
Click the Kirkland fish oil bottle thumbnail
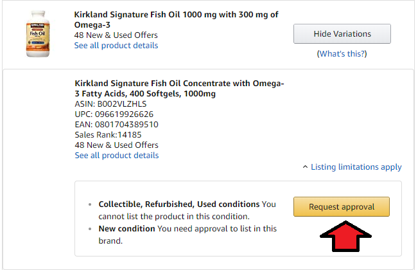[38, 34]
